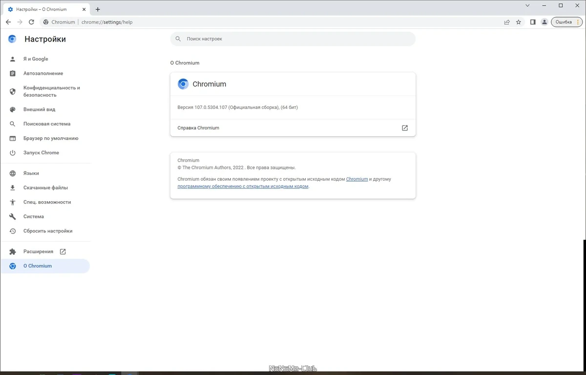Select О Chromium in the sidebar
This screenshot has width=586, height=375.
[45, 266]
